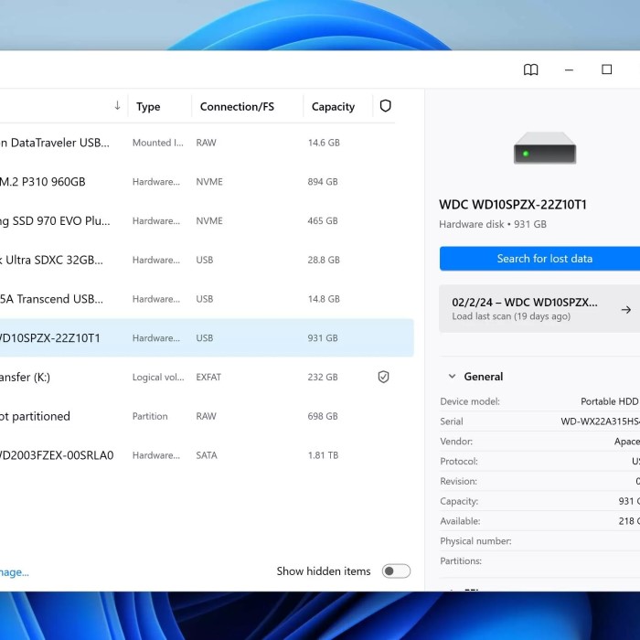Image resolution: width=640 pixels, height=640 pixels.
Task: Click the 232 GB capacity cell
Action: [323, 377]
